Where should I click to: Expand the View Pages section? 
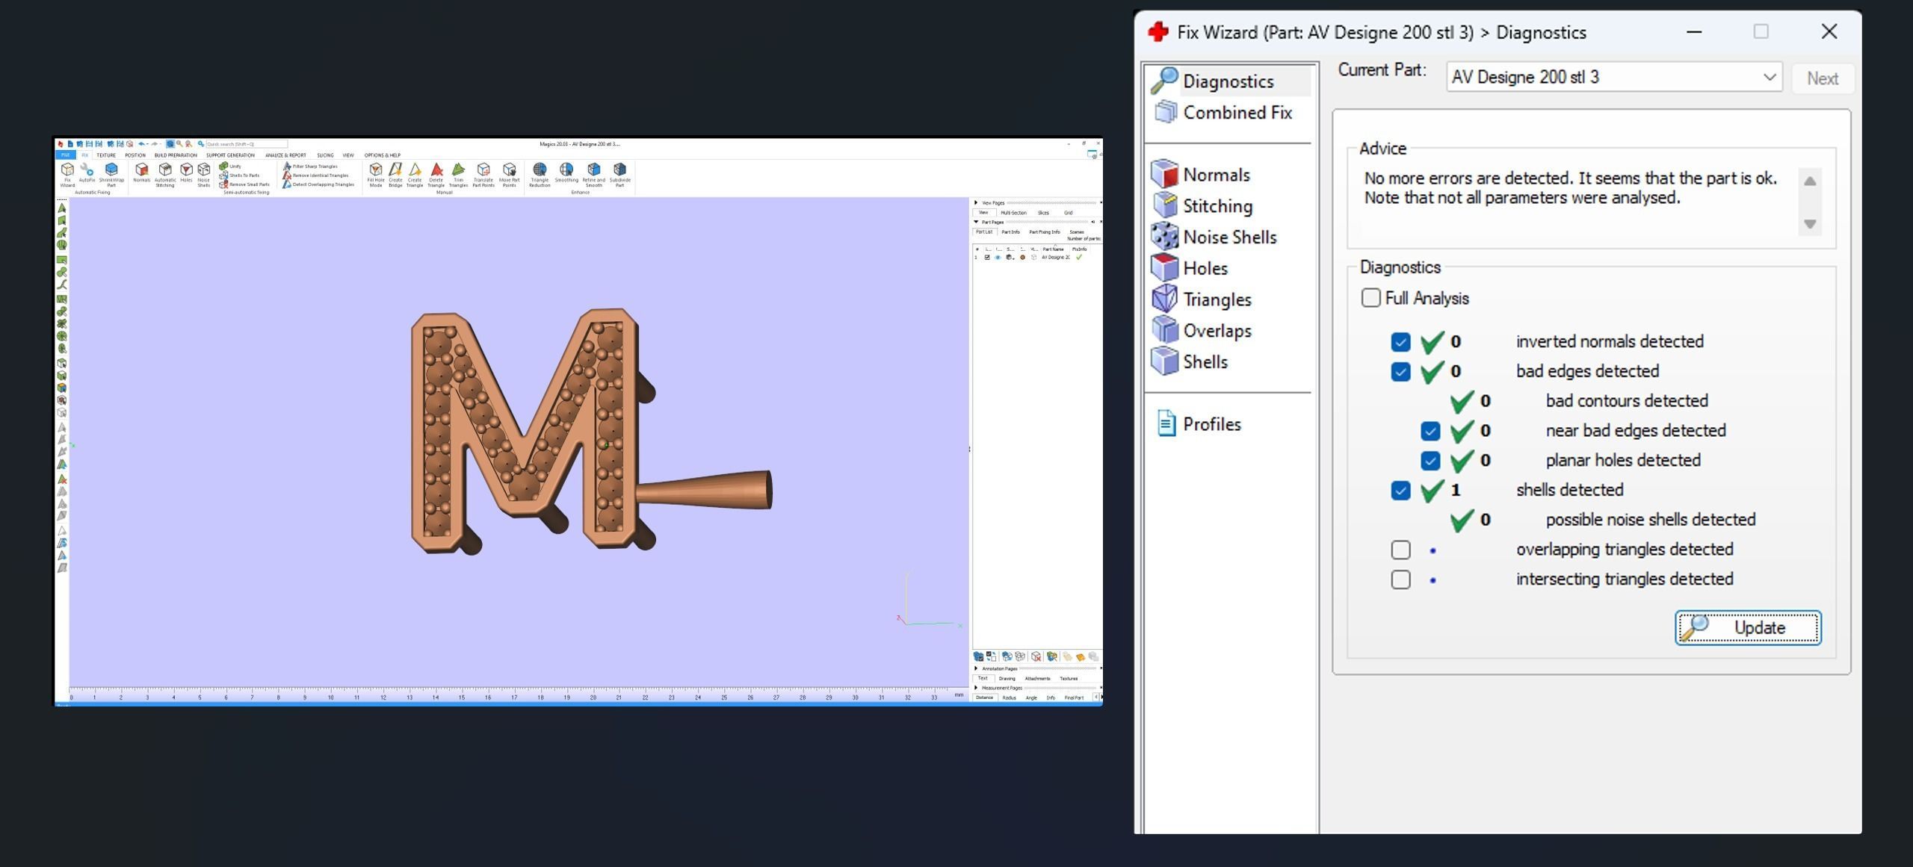coord(976,203)
